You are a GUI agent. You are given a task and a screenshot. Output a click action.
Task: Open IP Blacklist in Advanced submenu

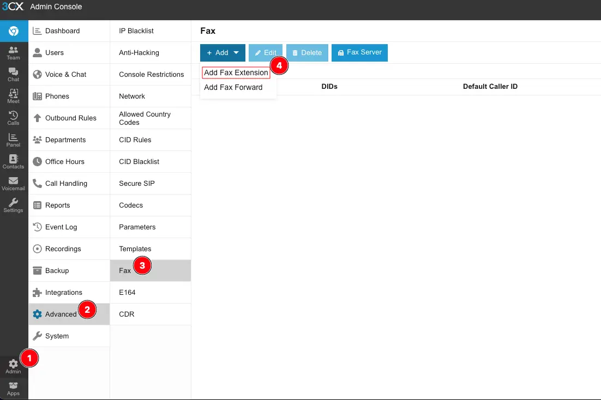point(136,31)
